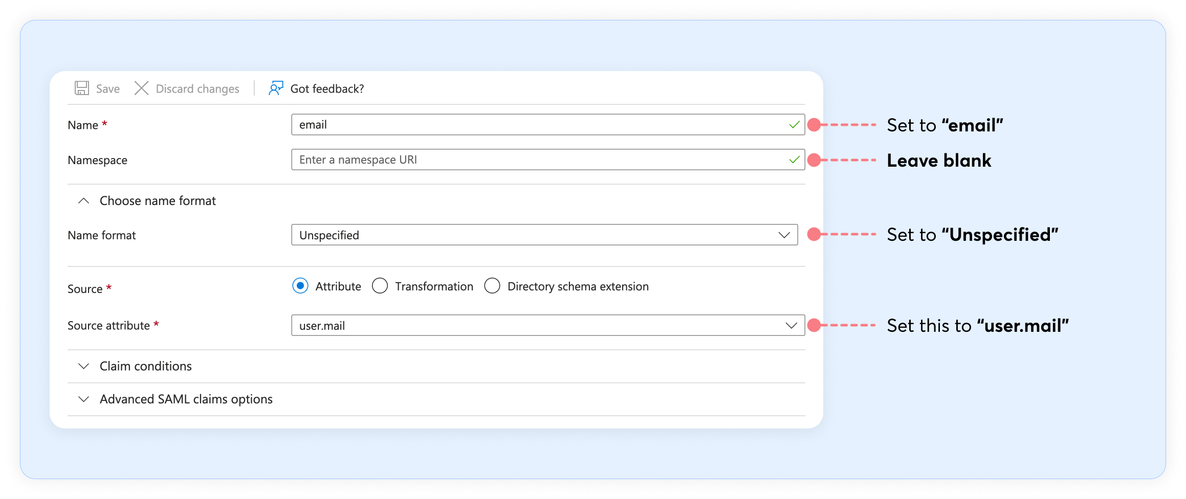
Task: Select the Transformation source option
Action: point(380,286)
